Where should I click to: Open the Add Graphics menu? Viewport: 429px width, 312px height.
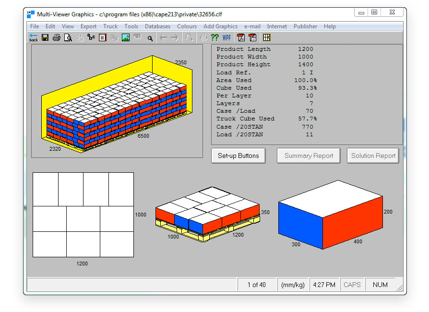[220, 26]
